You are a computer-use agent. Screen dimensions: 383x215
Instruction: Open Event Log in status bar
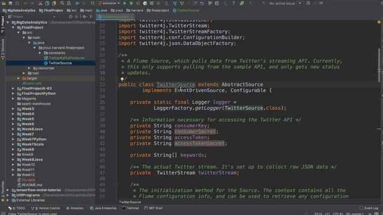(x=369, y=208)
